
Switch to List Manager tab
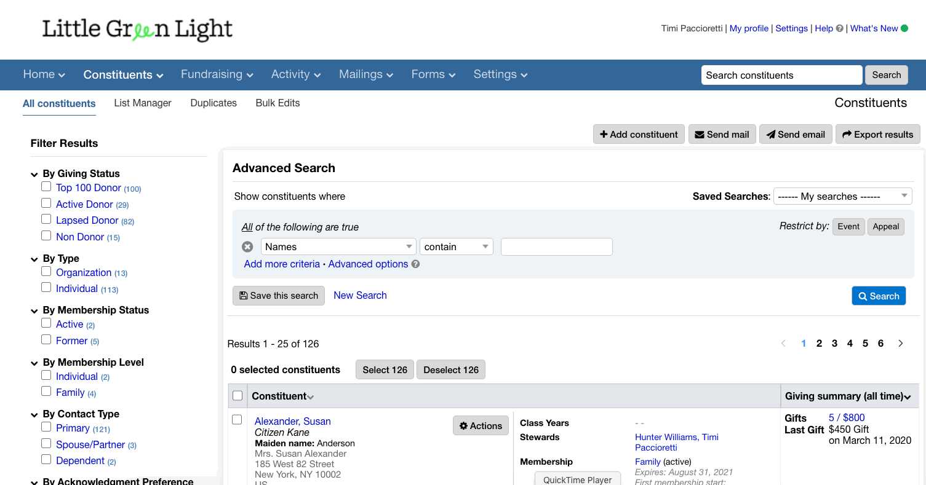pyautogui.click(x=143, y=103)
